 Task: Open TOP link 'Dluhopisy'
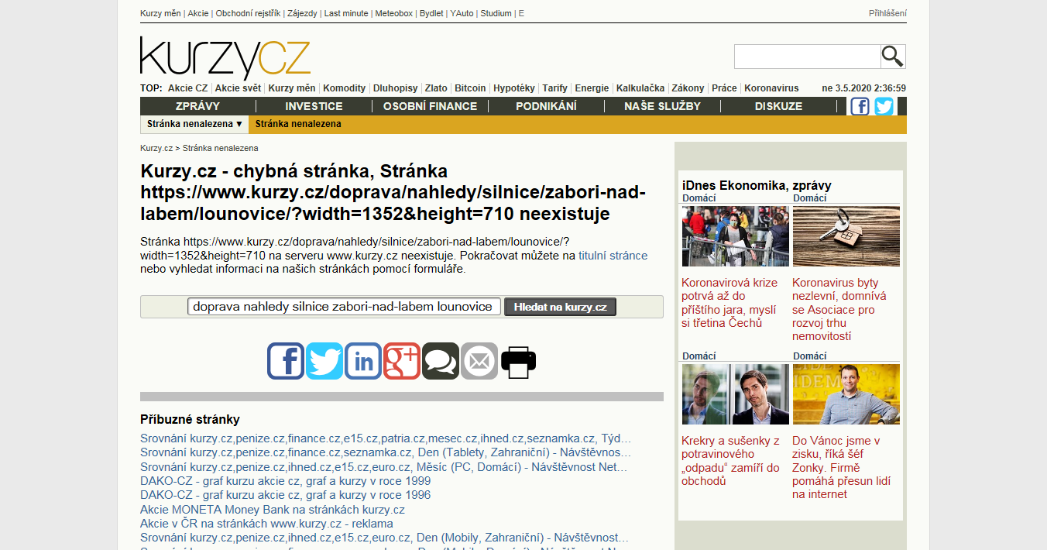tap(395, 88)
